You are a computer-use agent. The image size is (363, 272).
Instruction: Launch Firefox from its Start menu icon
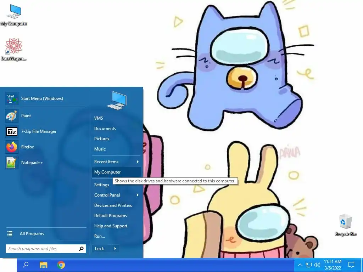(x=12, y=147)
